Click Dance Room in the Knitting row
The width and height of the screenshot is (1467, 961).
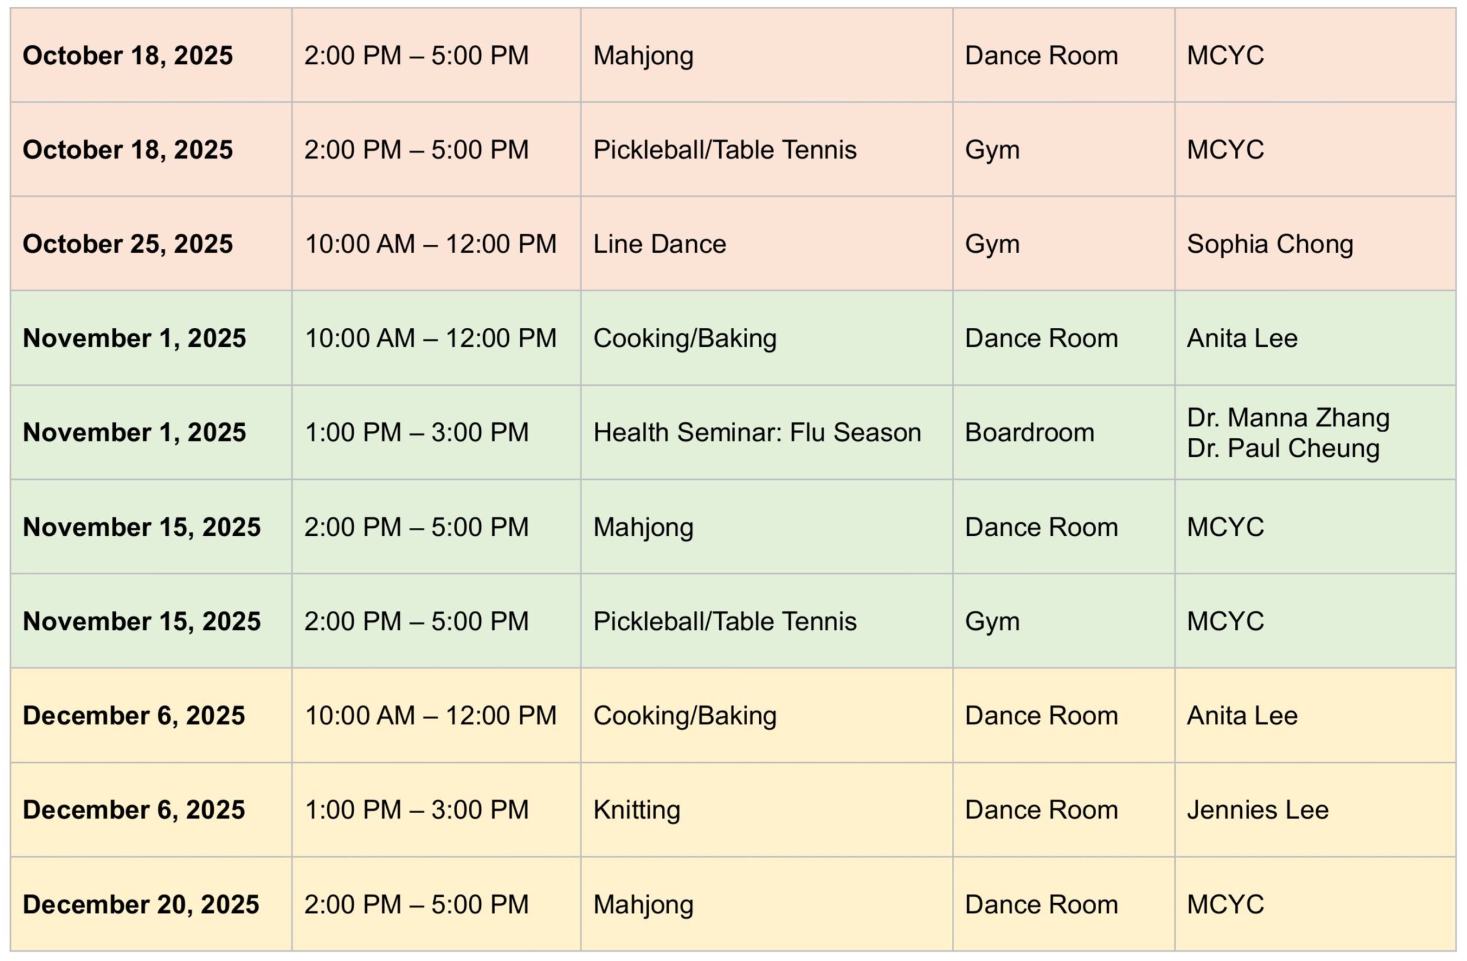1041,810
